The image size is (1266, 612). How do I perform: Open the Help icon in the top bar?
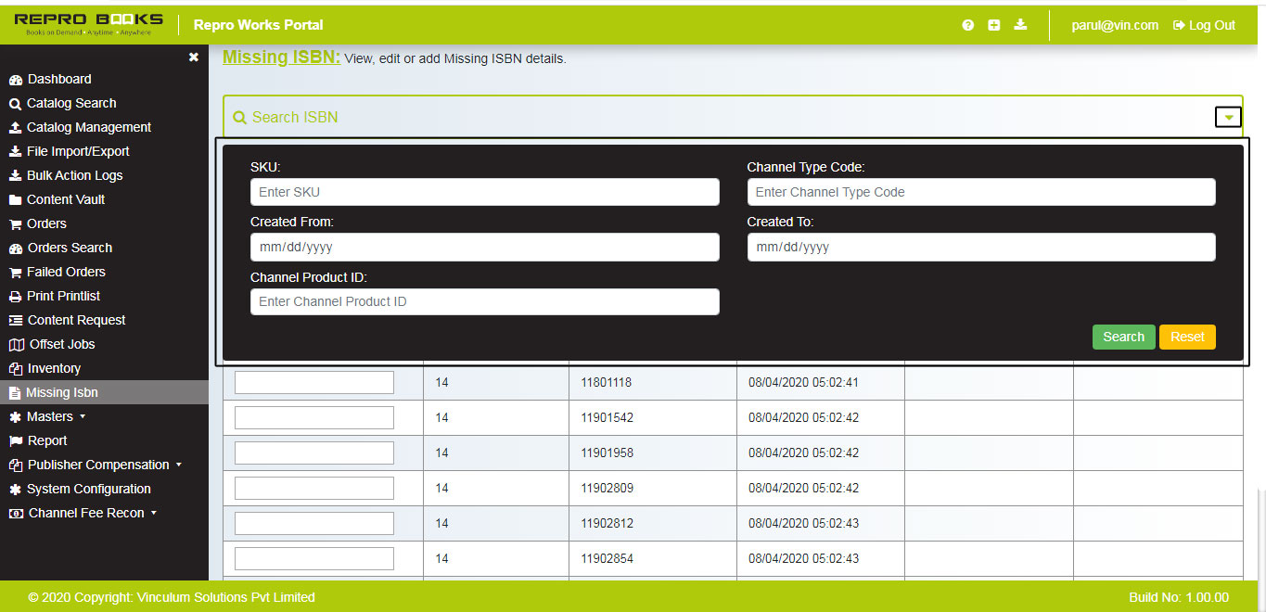[967, 25]
